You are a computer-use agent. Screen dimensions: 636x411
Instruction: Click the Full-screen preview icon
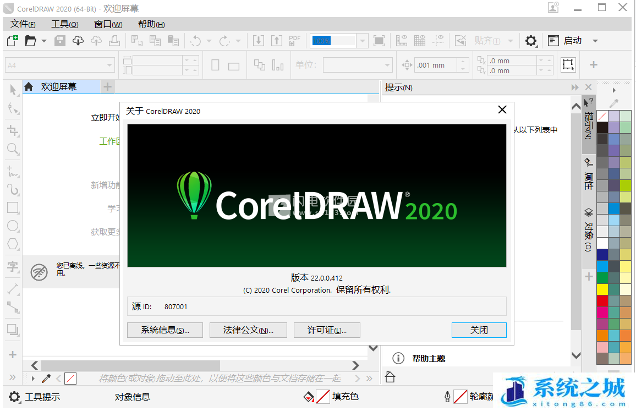coord(379,41)
